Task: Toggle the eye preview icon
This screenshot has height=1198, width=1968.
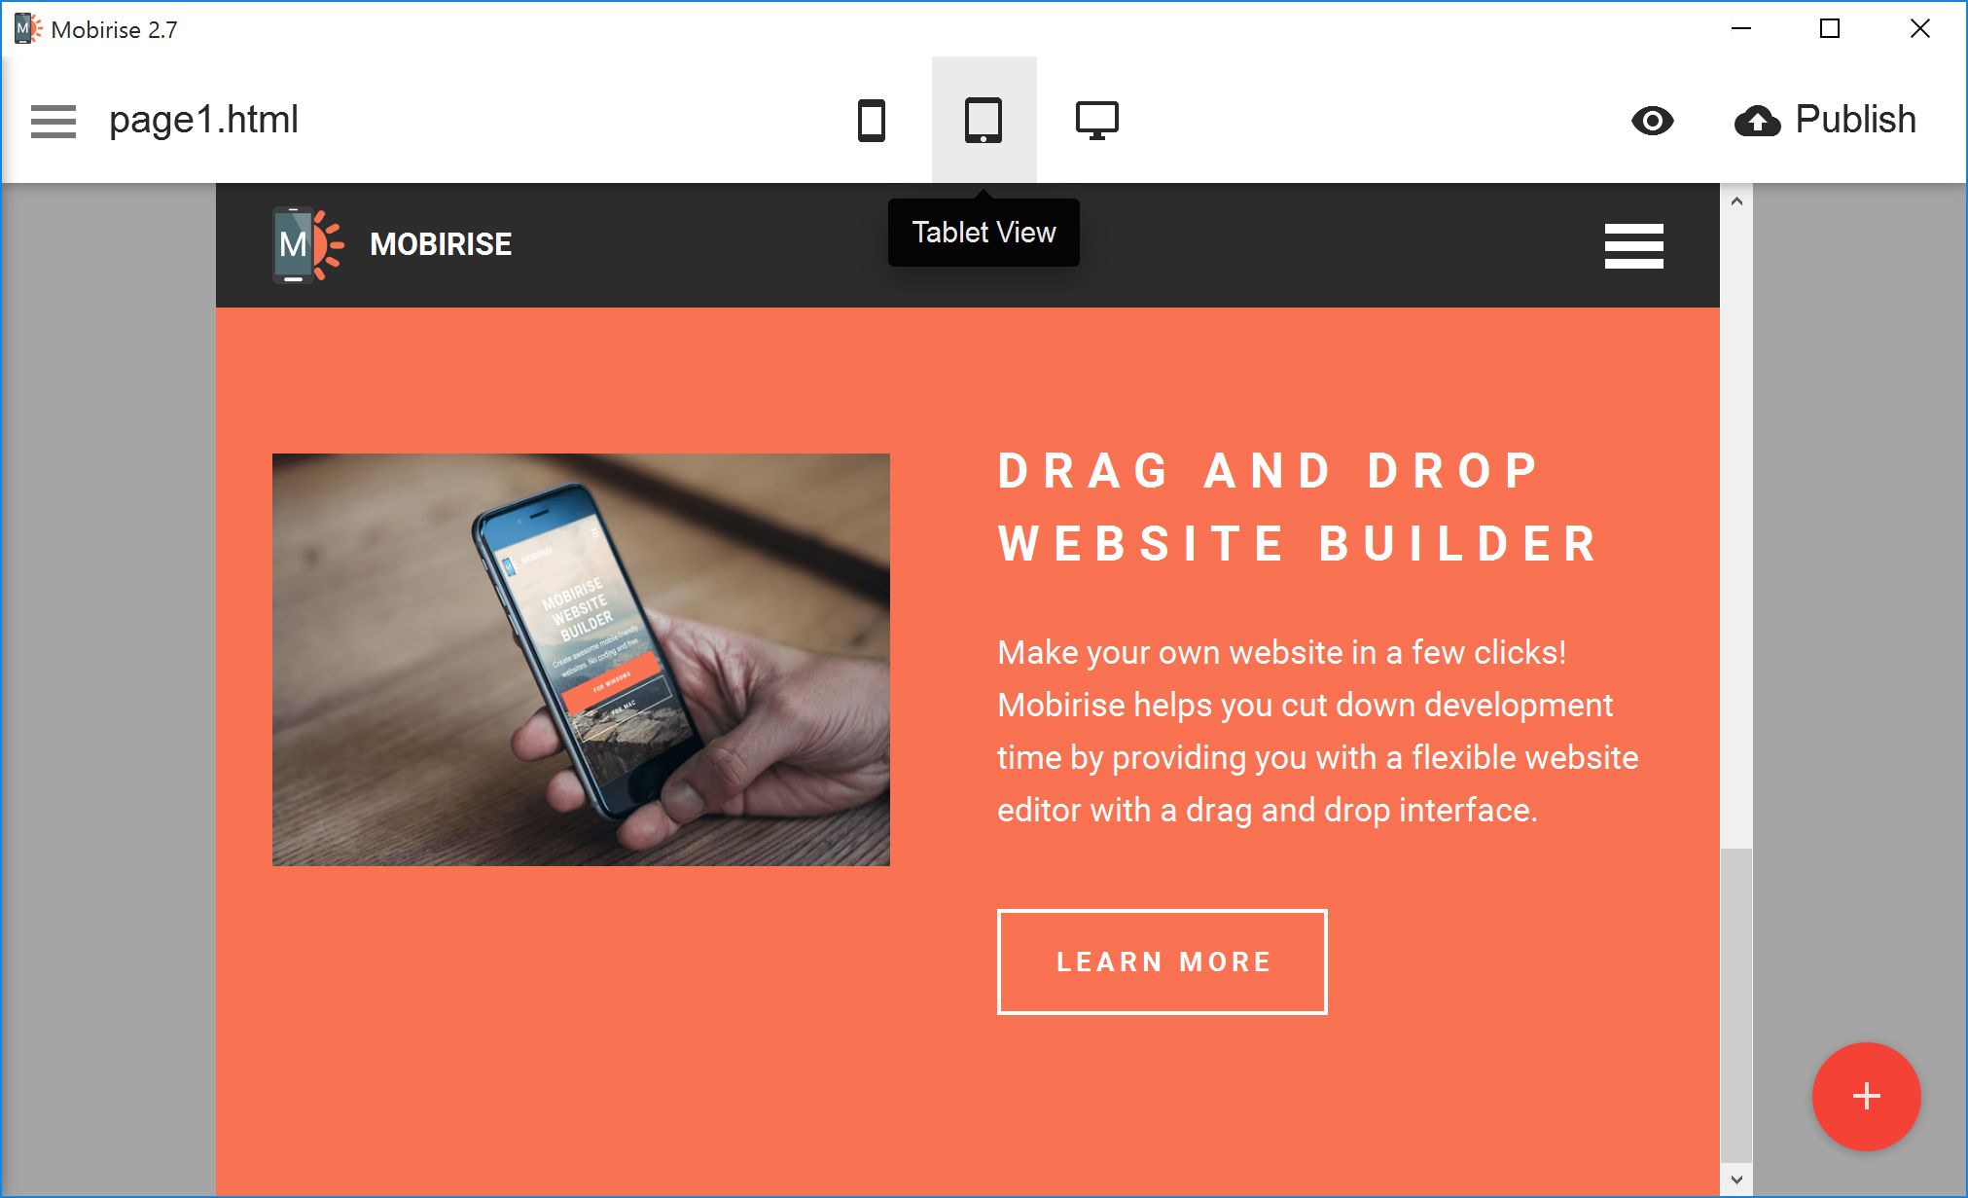Action: [1653, 120]
